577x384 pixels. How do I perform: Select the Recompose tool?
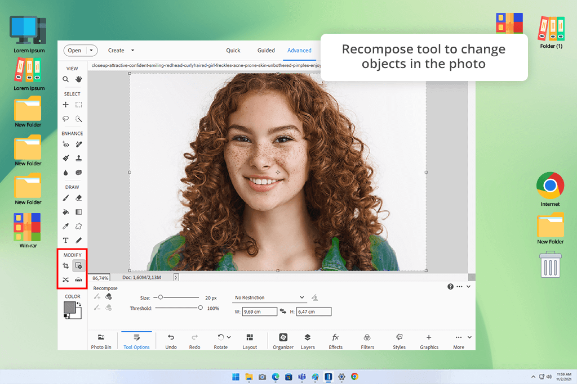(79, 265)
